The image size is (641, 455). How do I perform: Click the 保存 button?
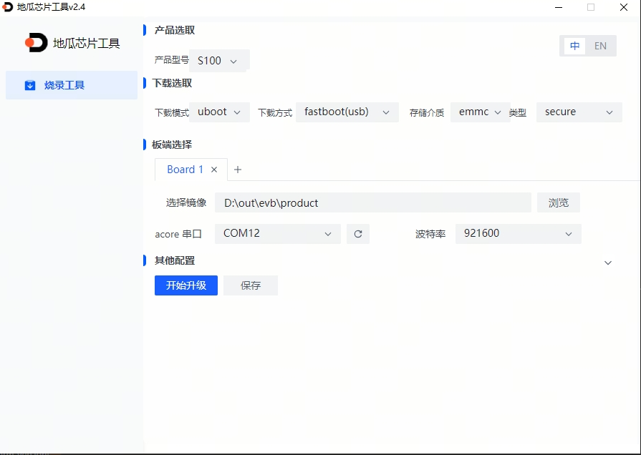point(251,285)
